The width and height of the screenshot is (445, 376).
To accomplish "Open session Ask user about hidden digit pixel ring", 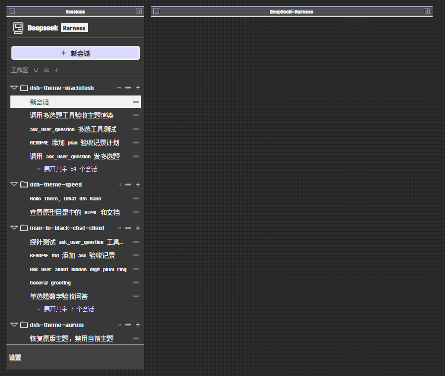I will [78, 269].
